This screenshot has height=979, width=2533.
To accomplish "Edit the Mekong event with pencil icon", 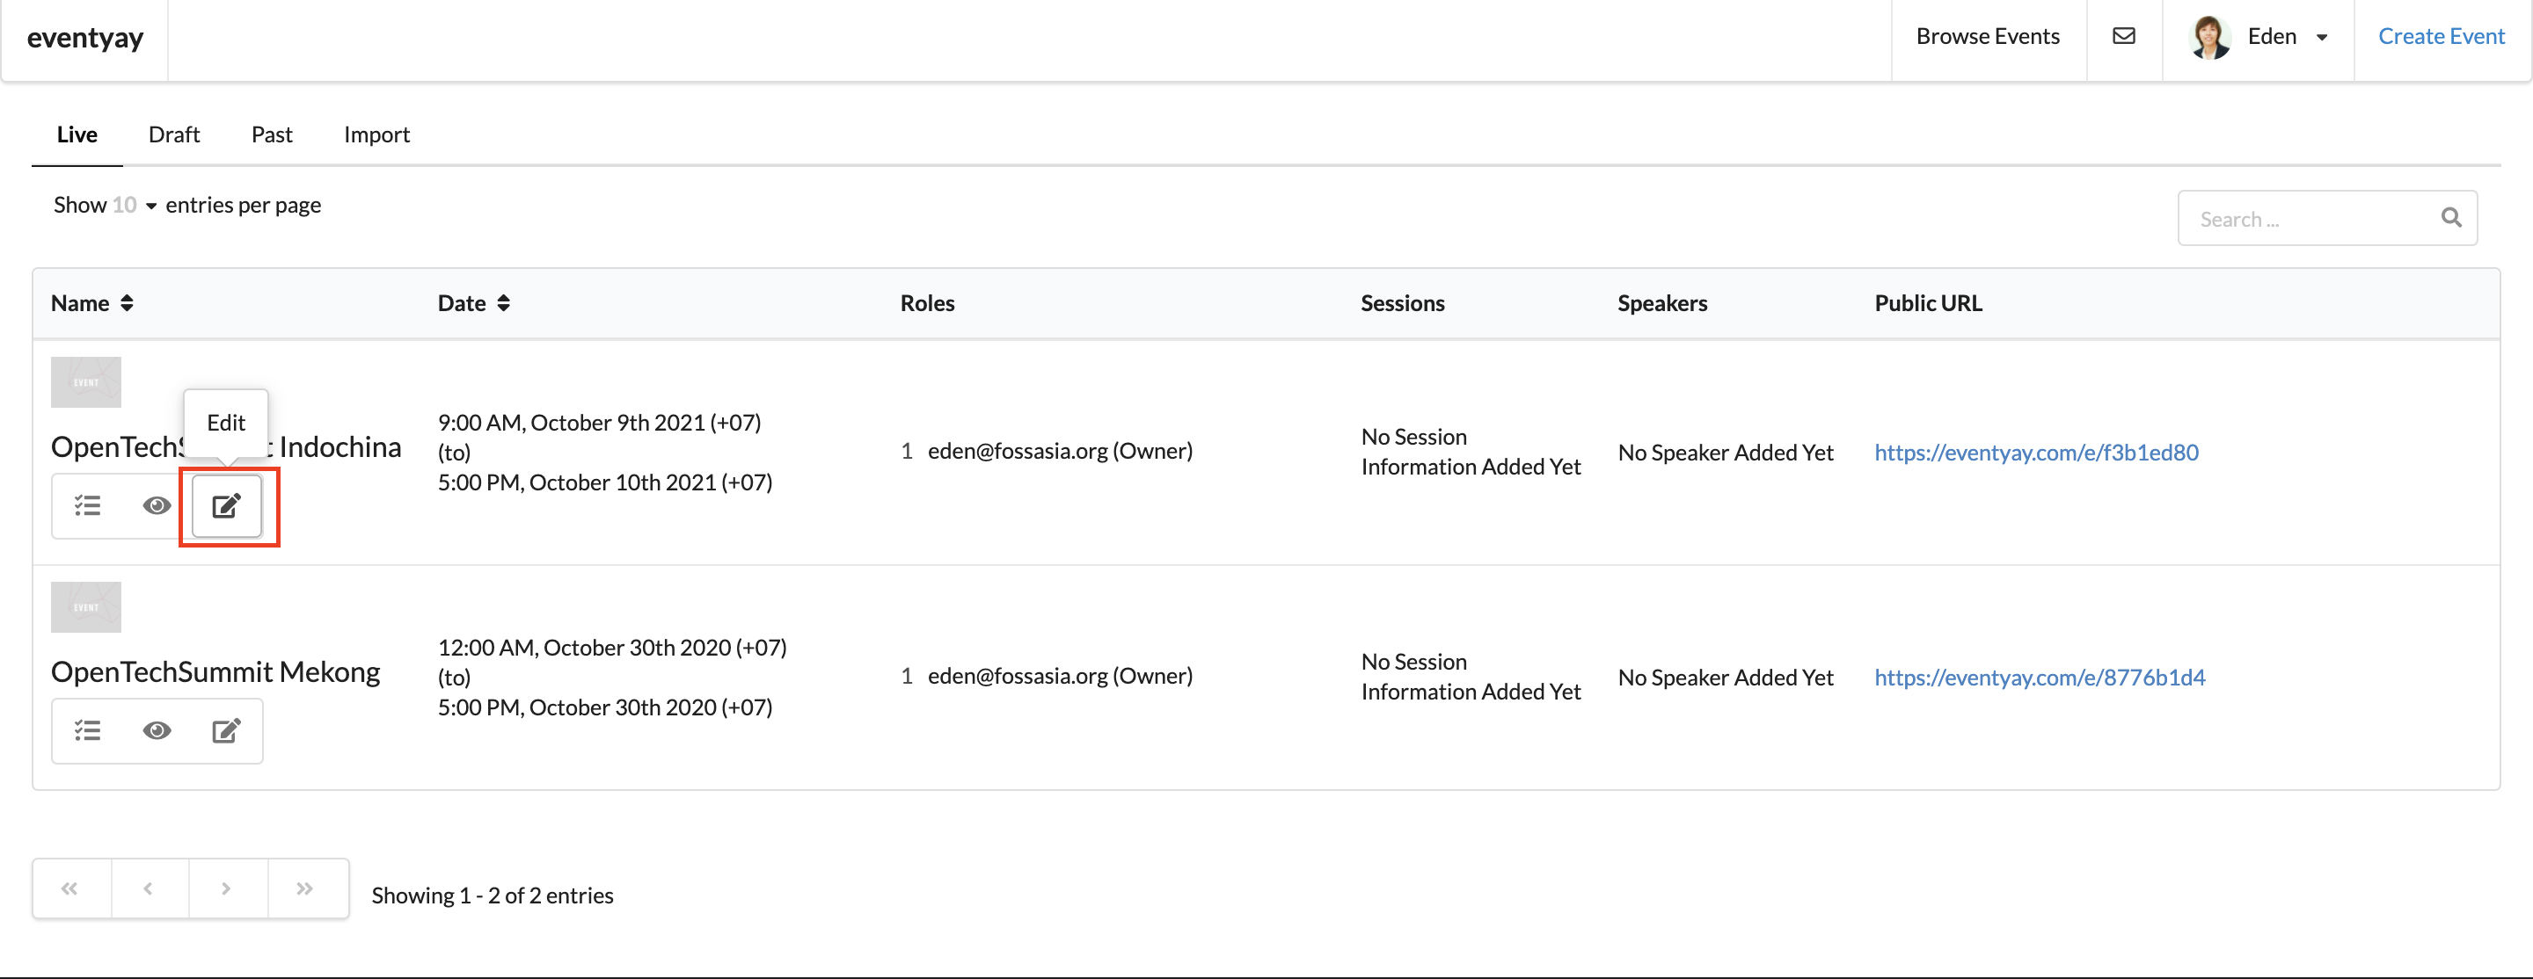I will coord(226,731).
